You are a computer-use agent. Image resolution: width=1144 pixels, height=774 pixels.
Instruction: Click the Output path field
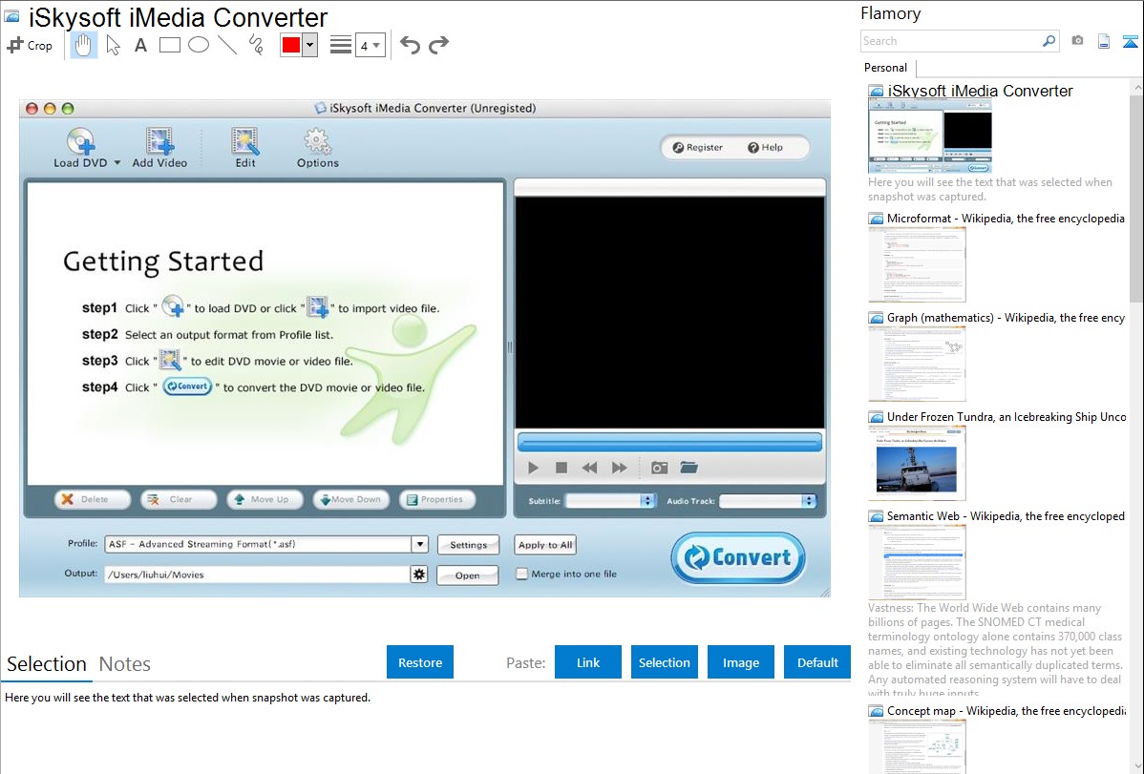[258, 575]
